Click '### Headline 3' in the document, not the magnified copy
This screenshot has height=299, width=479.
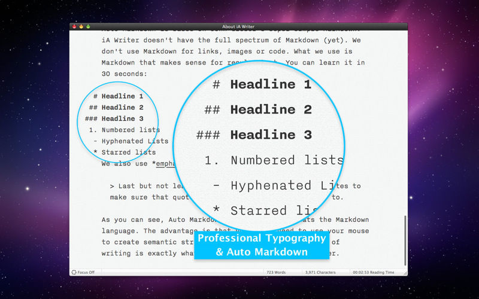pos(114,118)
